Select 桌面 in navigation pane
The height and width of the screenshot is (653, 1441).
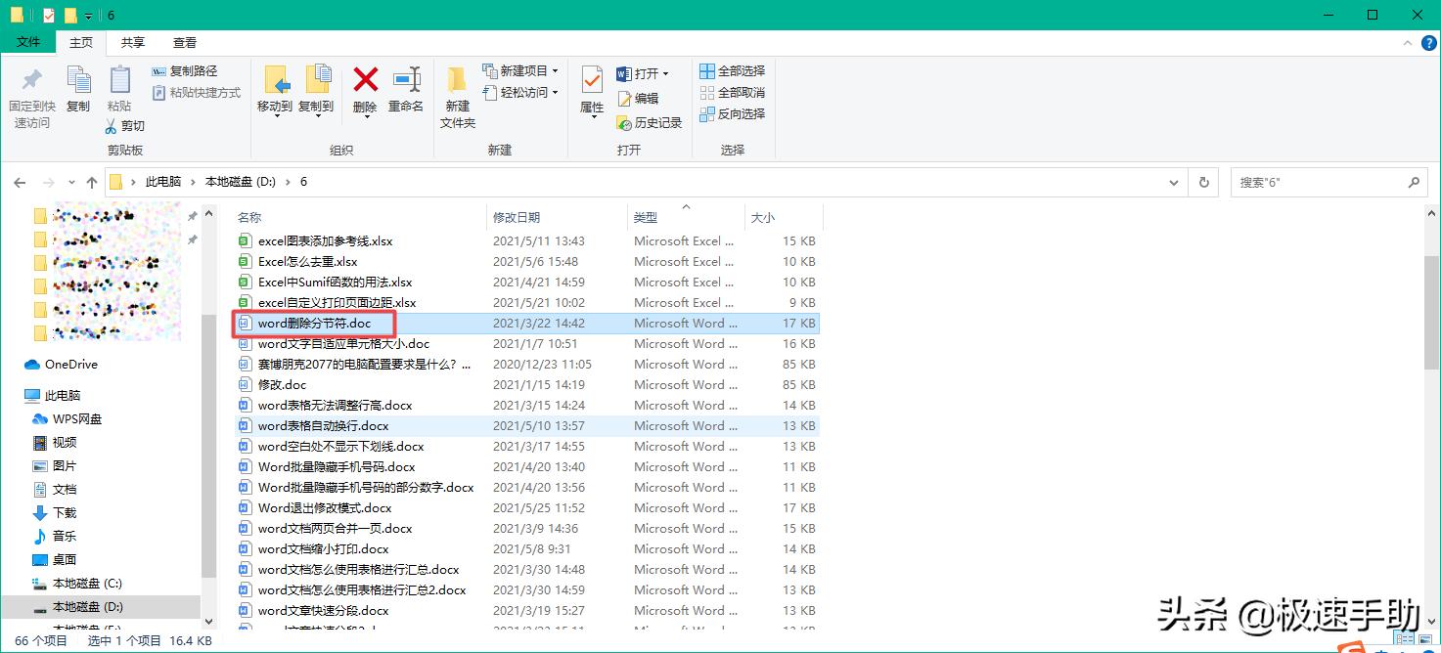coord(54,560)
